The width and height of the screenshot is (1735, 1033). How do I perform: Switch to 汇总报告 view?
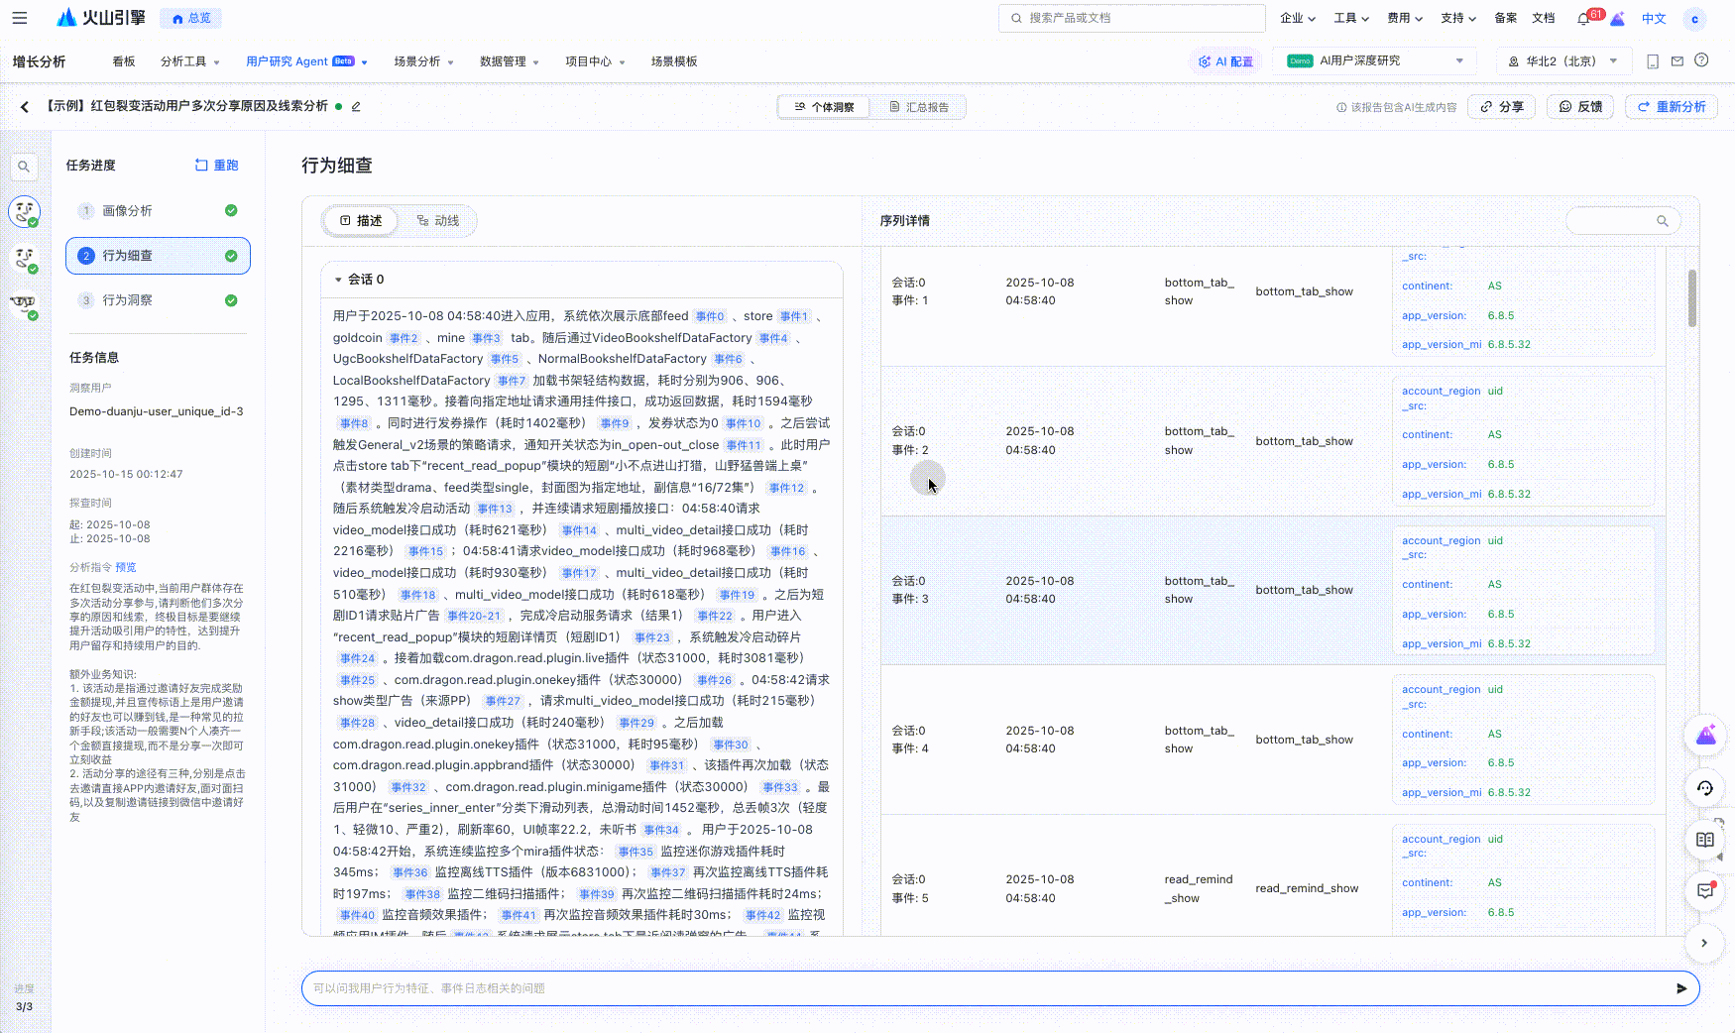click(918, 107)
